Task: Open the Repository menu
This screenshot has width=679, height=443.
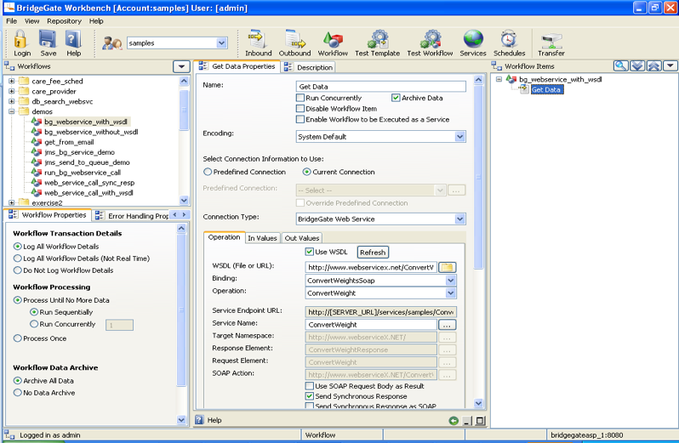Action: pos(64,20)
